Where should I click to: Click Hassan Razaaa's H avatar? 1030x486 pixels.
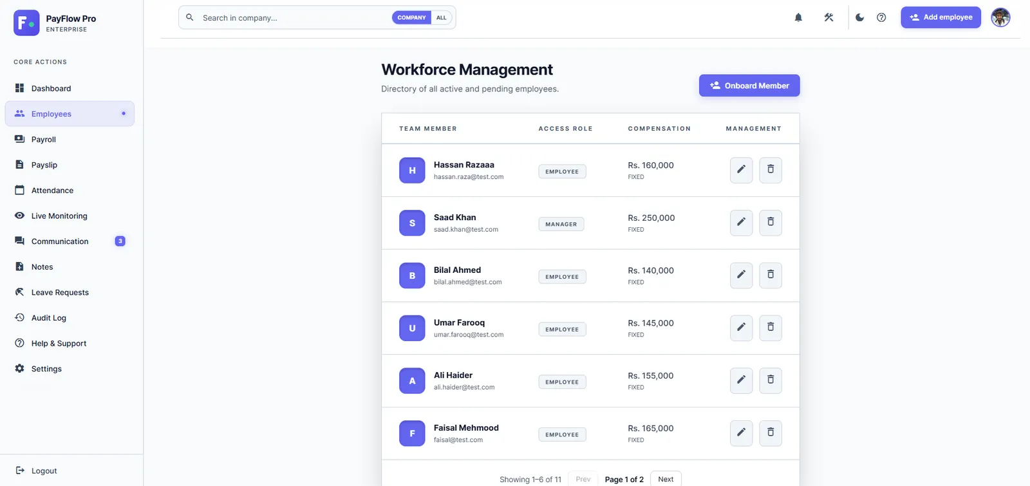coord(412,171)
